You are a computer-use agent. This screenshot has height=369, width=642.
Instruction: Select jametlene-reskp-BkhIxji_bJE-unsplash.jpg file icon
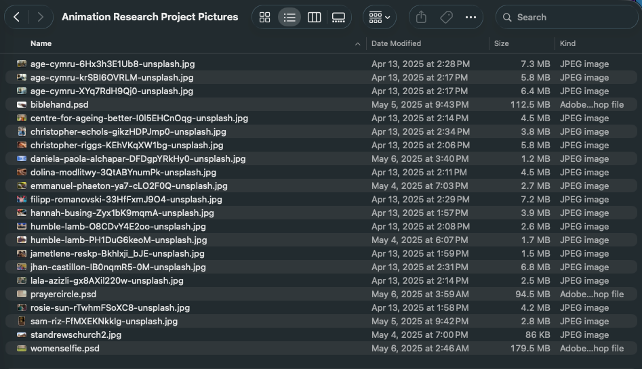[x=22, y=253]
